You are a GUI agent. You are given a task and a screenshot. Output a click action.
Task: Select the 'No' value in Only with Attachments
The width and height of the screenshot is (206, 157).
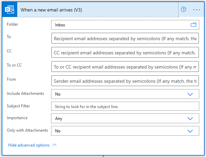tap(58, 131)
